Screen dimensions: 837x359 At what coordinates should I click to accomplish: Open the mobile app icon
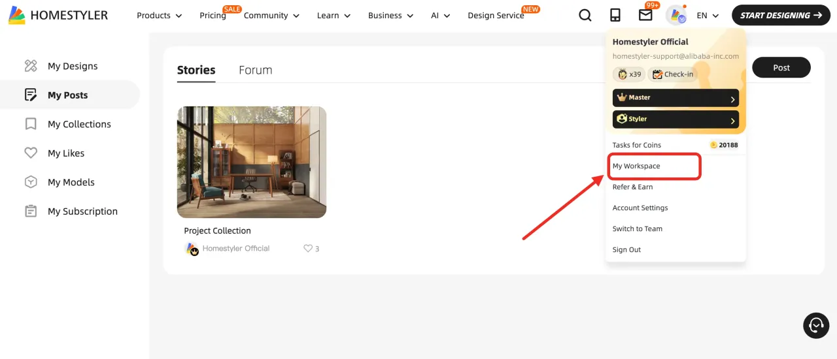click(x=615, y=15)
